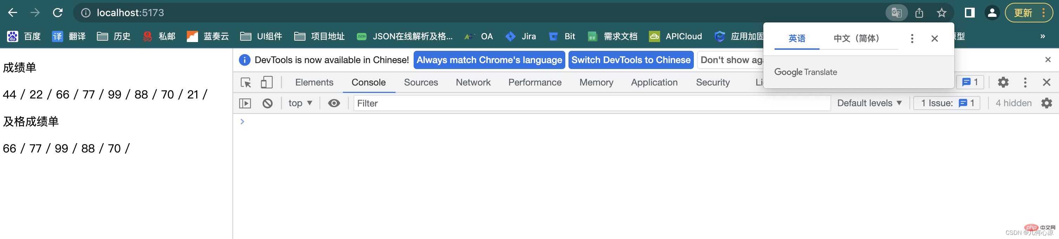Bookmark this tab with star icon

click(941, 13)
